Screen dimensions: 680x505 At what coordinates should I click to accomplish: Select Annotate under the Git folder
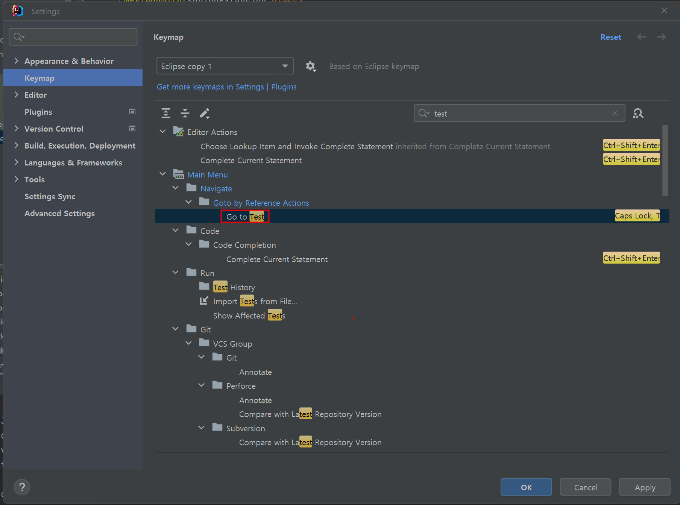click(x=255, y=372)
